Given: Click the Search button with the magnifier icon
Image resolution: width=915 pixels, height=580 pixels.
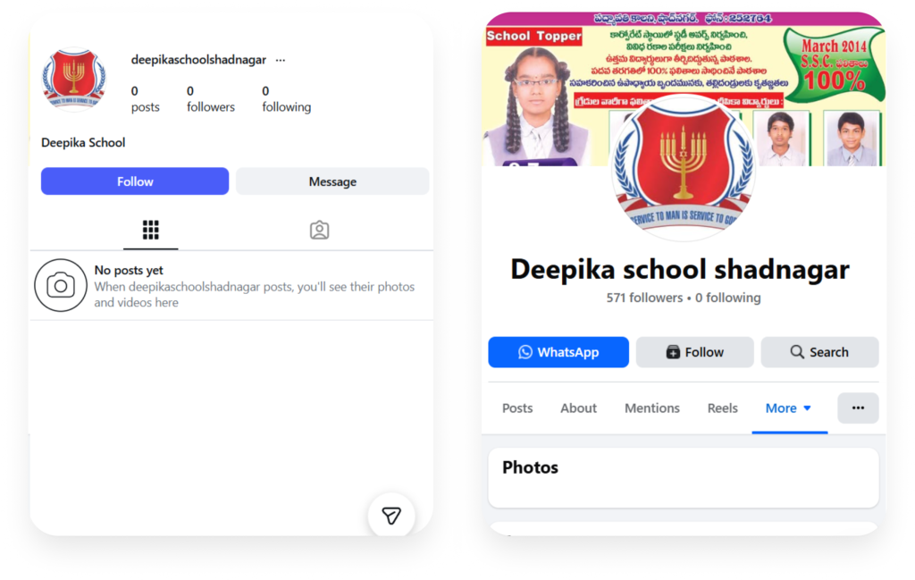Looking at the screenshot, I should coord(819,352).
